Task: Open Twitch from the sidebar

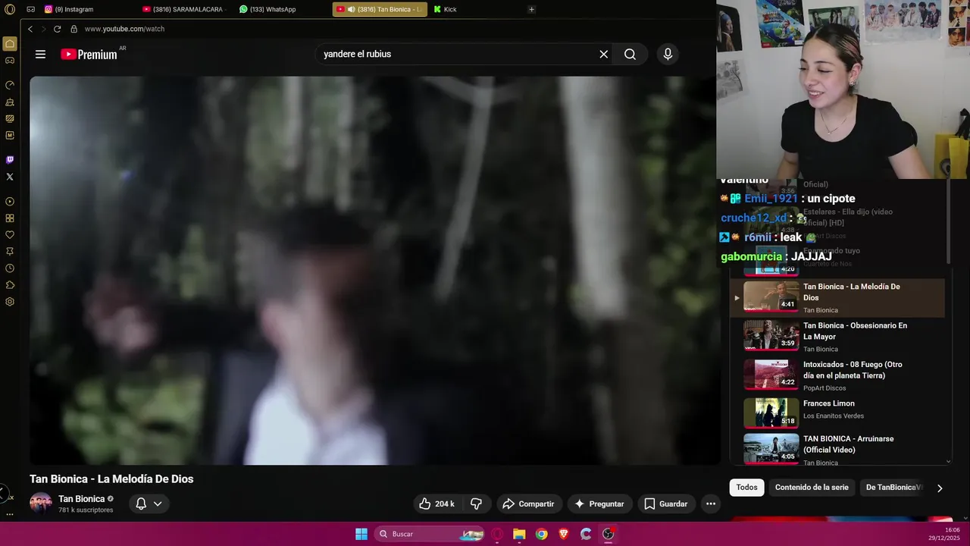Action: pyautogui.click(x=10, y=160)
